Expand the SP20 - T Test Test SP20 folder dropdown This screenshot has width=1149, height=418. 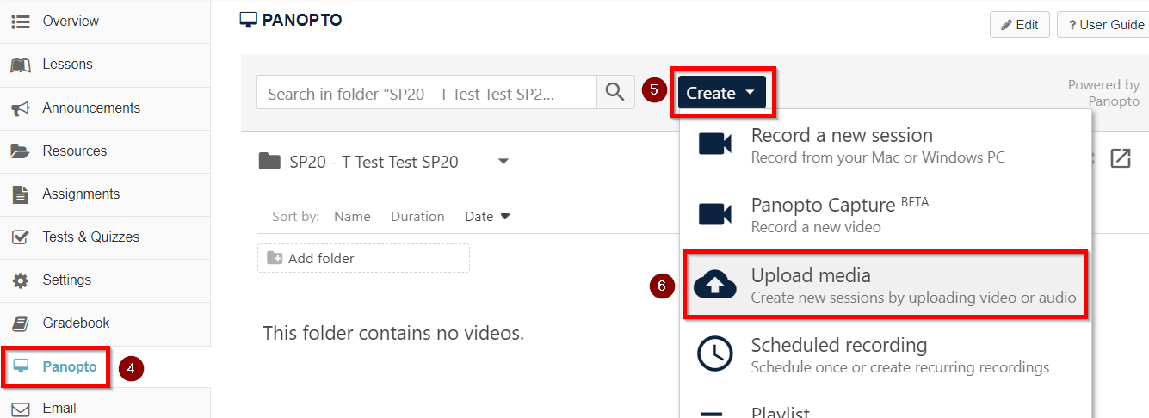pos(503,162)
